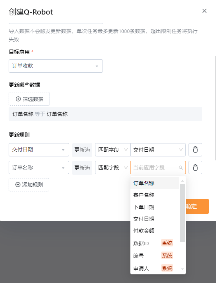Pick the 数据ID system field
The width and height of the screenshot is (216, 283).
pyautogui.click(x=155, y=243)
